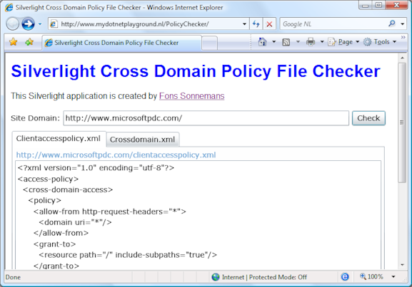Click the red Stop loading icon
This screenshot has height=287, width=412.
coord(269,24)
